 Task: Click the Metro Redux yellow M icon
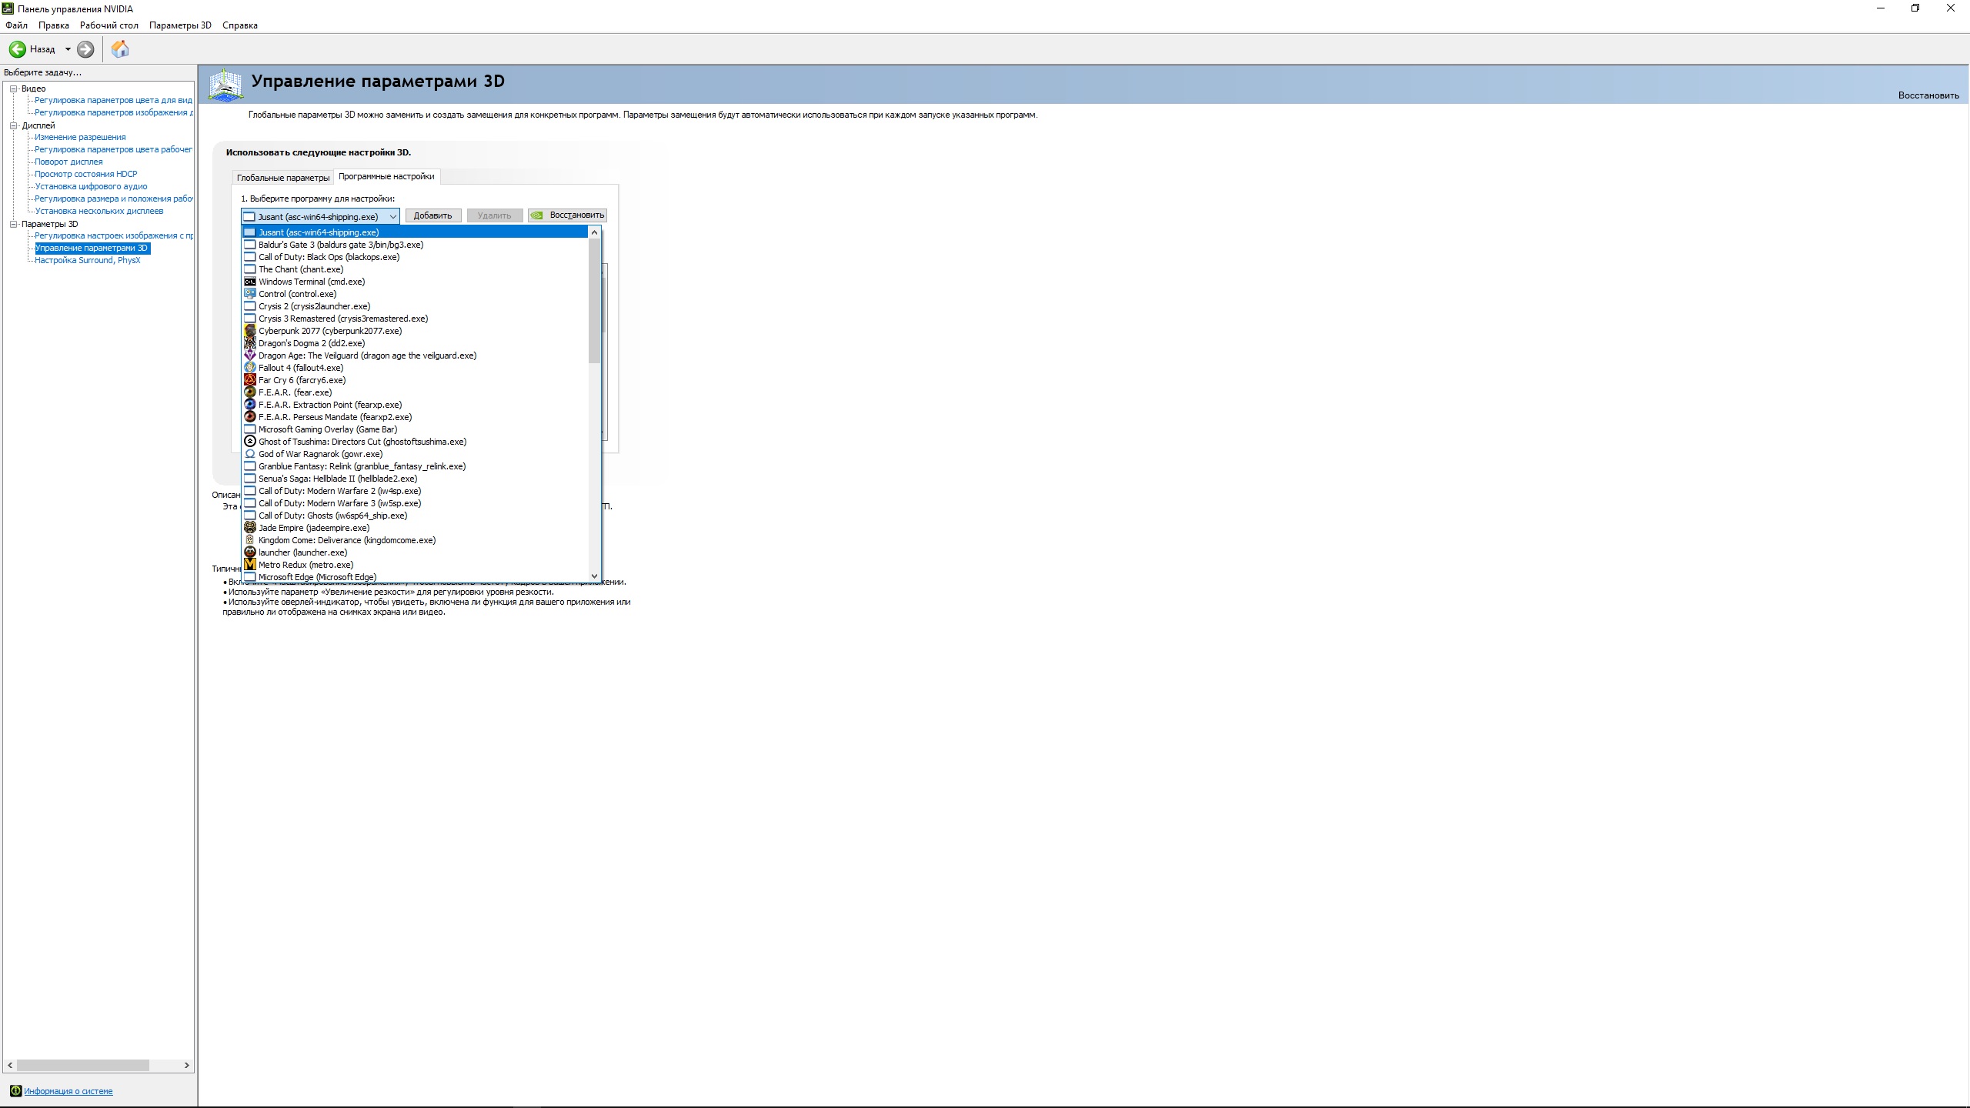point(250,565)
